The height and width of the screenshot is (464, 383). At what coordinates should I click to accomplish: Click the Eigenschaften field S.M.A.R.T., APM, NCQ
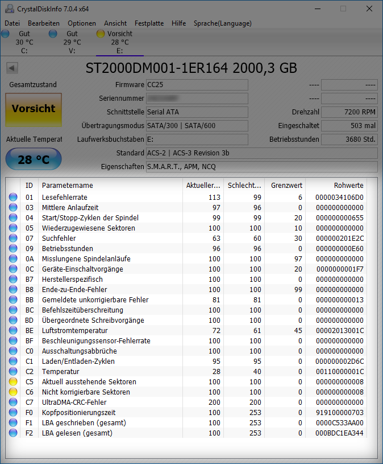click(262, 167)
